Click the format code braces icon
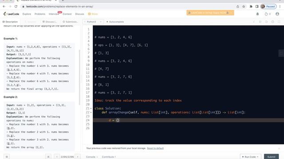This screenshot has width=284, height=159. (x=260, y=22)
